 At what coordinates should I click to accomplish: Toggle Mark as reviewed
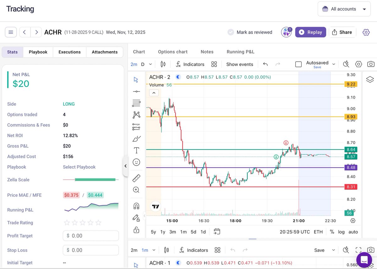[250, 32]
